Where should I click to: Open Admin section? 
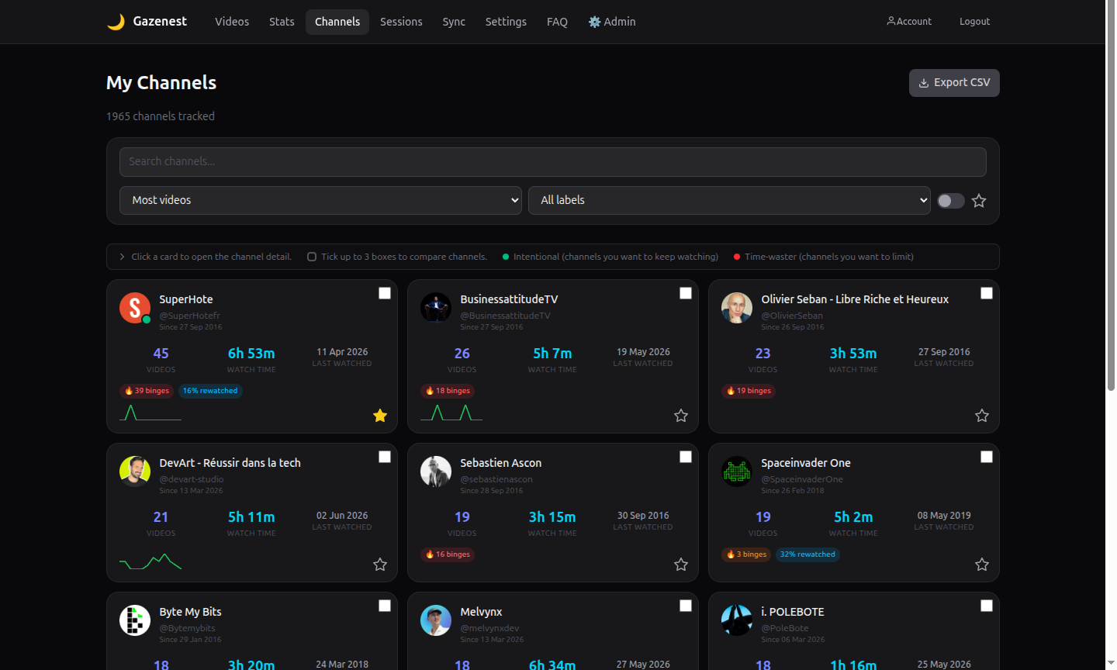coord(612,22)
